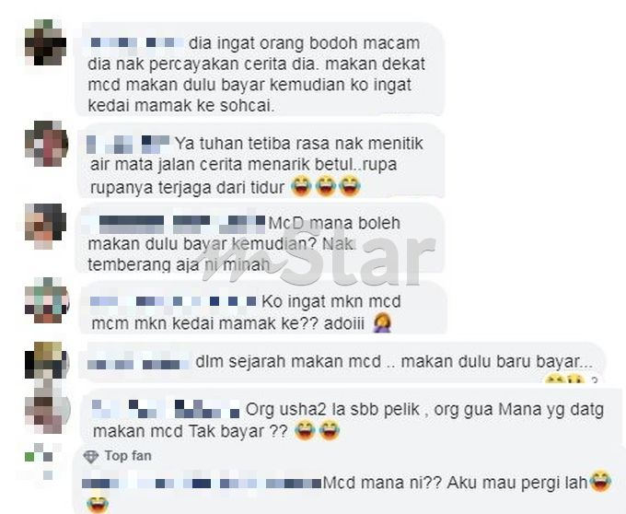626x514 pixels.
Task: Click laughing emojis after 'Tak bayar ??'
Action: pyautogui.click(x=317, y=431)
